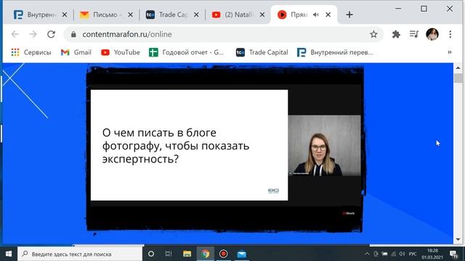
Task: Open Cortana circle icon on taskbar
Action: click(x=151, y=254)
